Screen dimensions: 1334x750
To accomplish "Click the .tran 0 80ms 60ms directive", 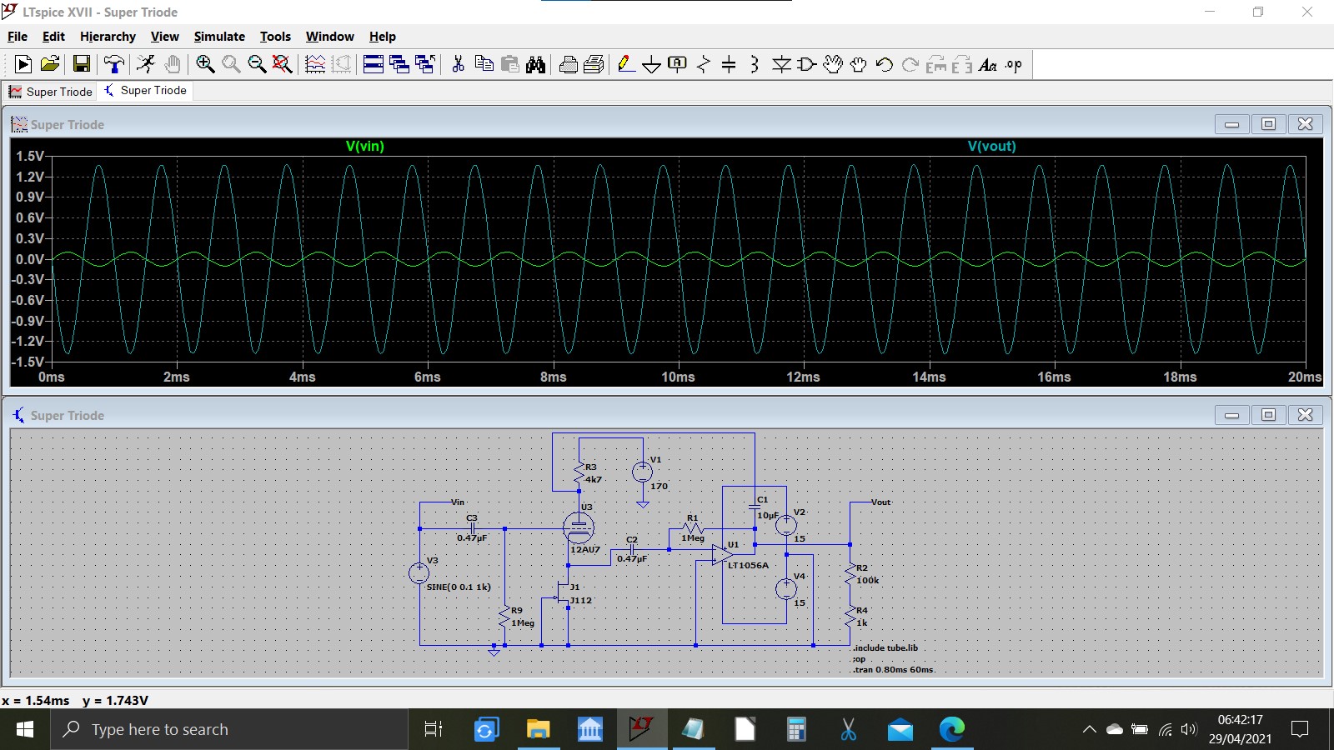I will coord(893,669).
